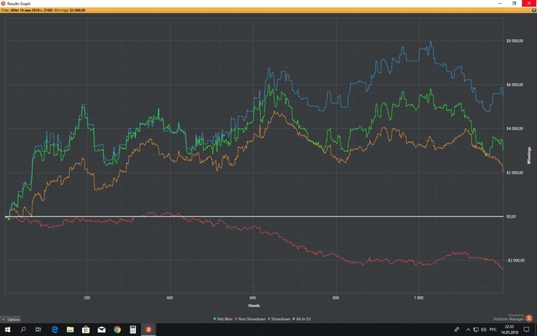The width and height of the screenshot is (537, 336).
Task: Open the Calculator from the taskbar
Action: point(133,330)
